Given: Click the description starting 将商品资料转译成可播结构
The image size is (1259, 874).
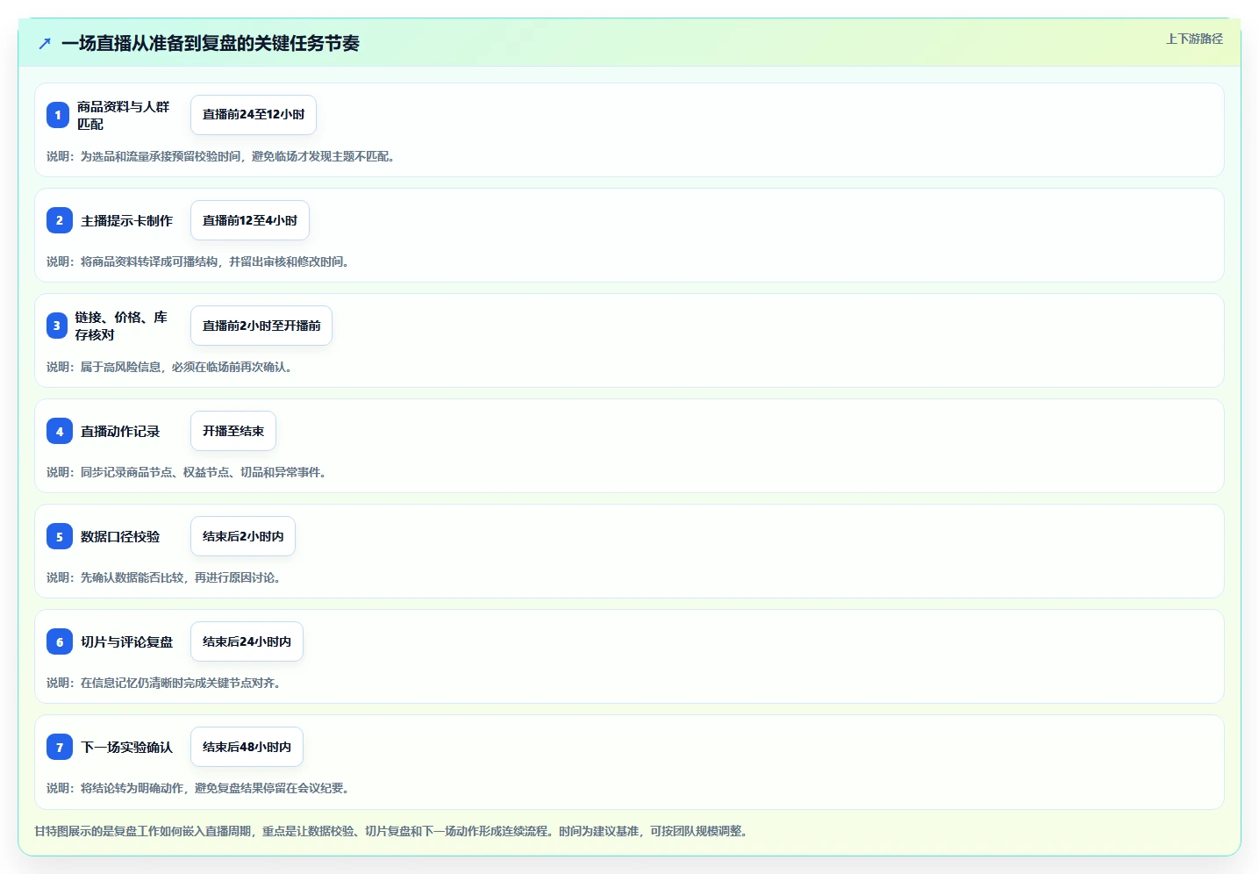Looking at the screenshot, I should tap(200, 261).
